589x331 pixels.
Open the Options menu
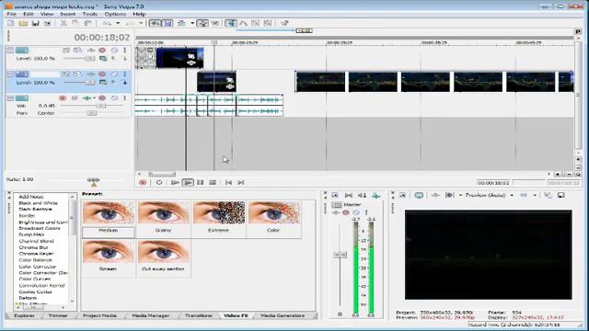pos(115,15)
